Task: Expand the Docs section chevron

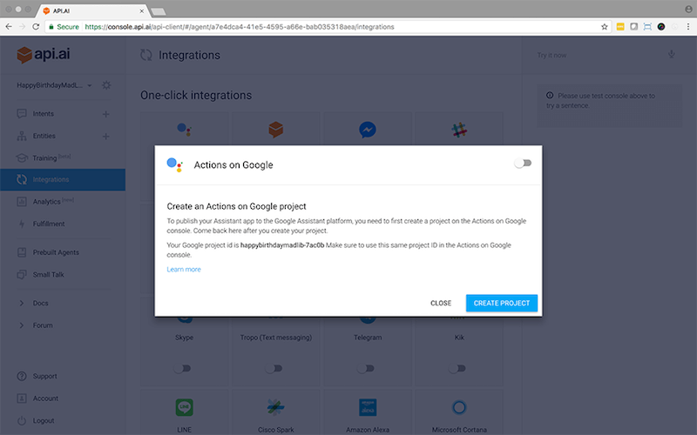Action: [21, 303]
